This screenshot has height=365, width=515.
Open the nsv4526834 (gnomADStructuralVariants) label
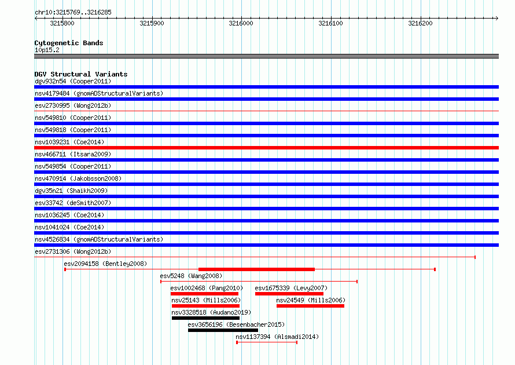pyautogui.click(x=99, y=239)
